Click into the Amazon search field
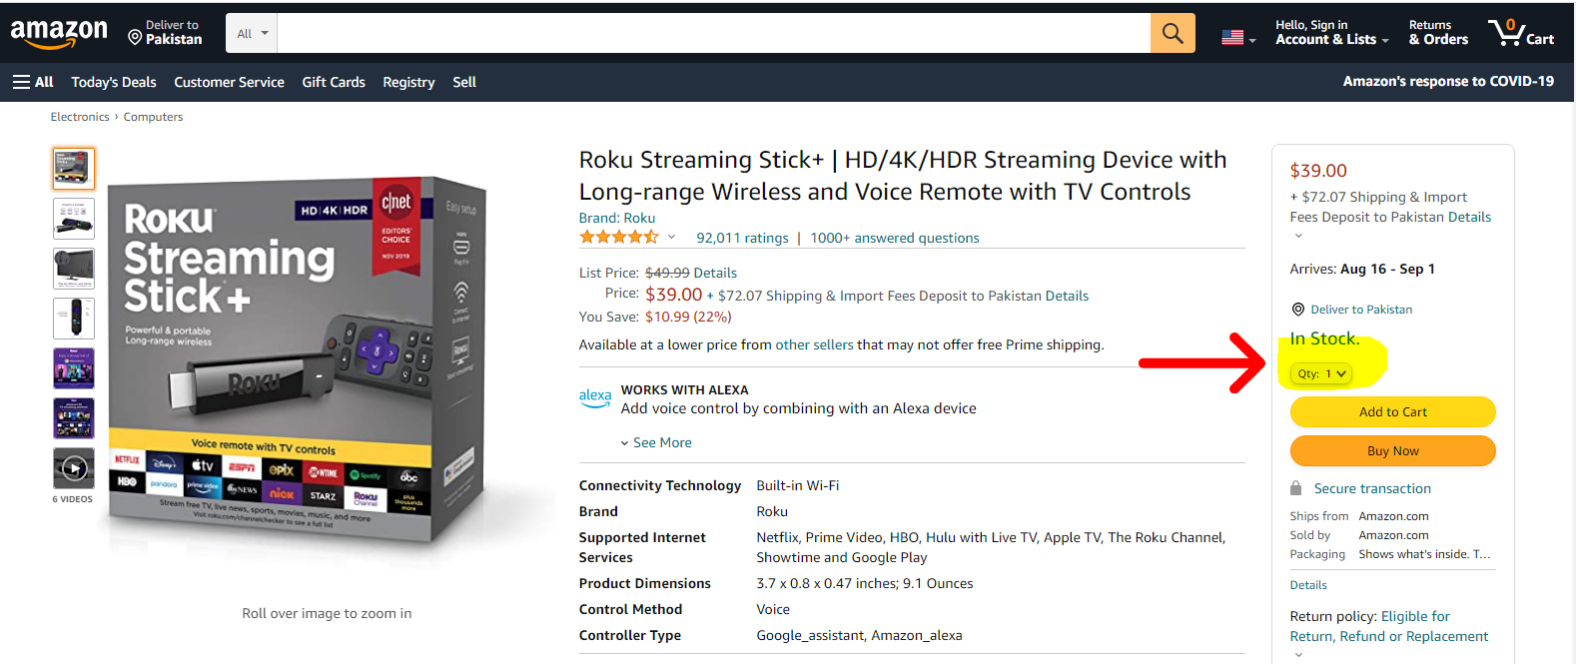1576x664 pixels. 713,34
